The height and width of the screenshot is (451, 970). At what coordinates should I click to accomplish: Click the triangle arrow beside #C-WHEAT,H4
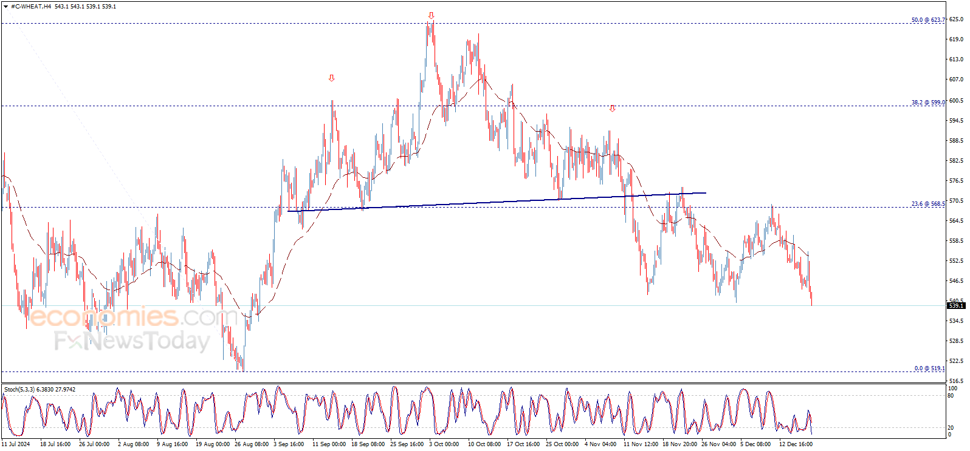5,7
